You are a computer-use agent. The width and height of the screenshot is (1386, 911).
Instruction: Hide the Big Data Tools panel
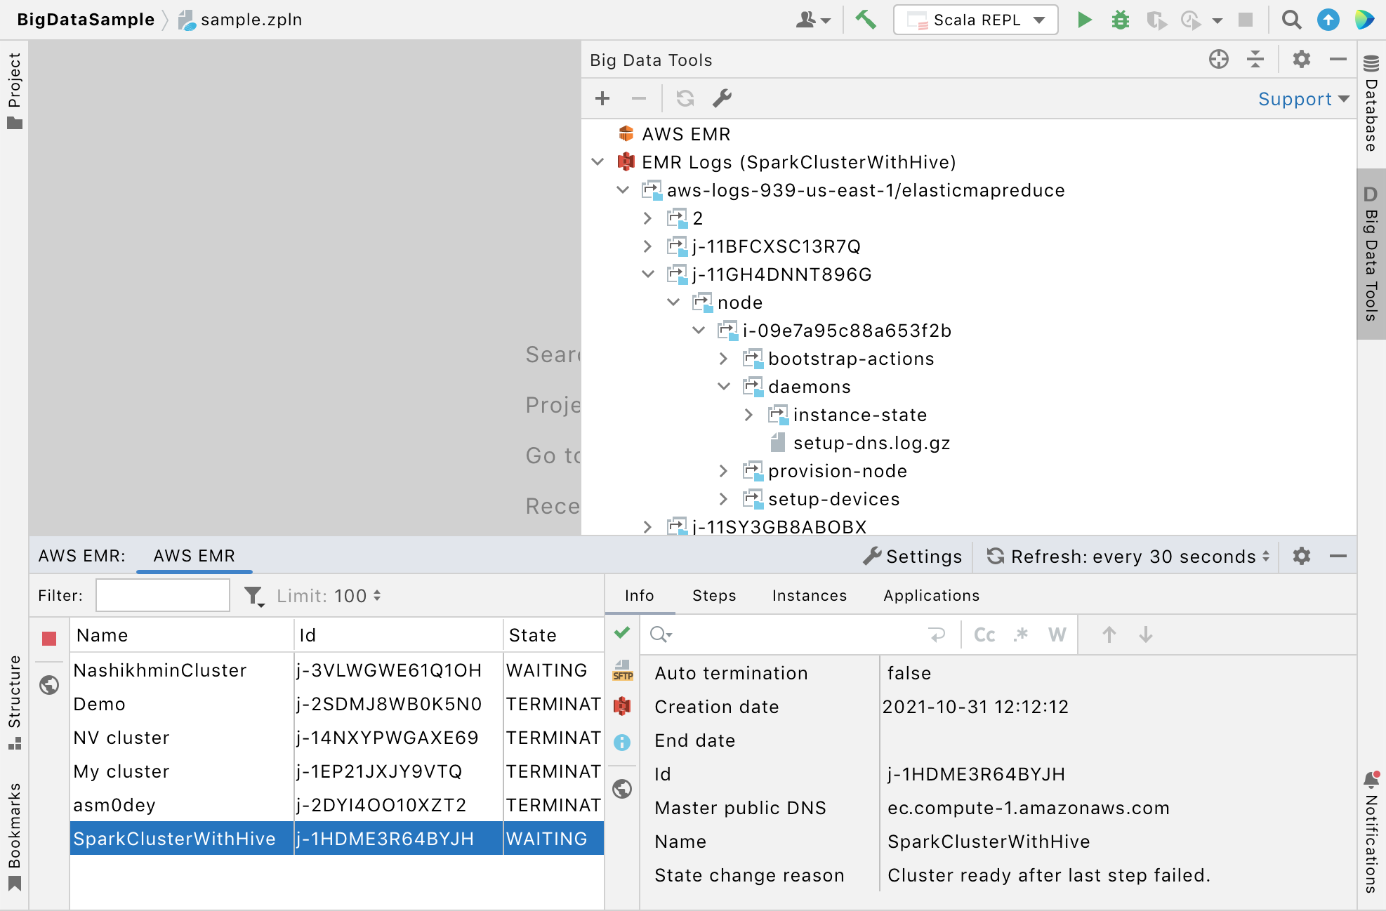click(x=1338, y=60)
